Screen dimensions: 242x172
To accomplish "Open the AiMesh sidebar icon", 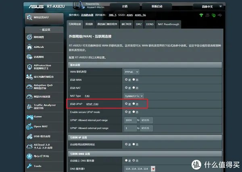I will coord(29,47).
